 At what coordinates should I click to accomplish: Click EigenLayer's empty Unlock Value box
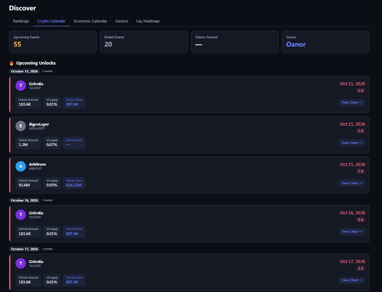pyautogui.click(x=74, y=143)
